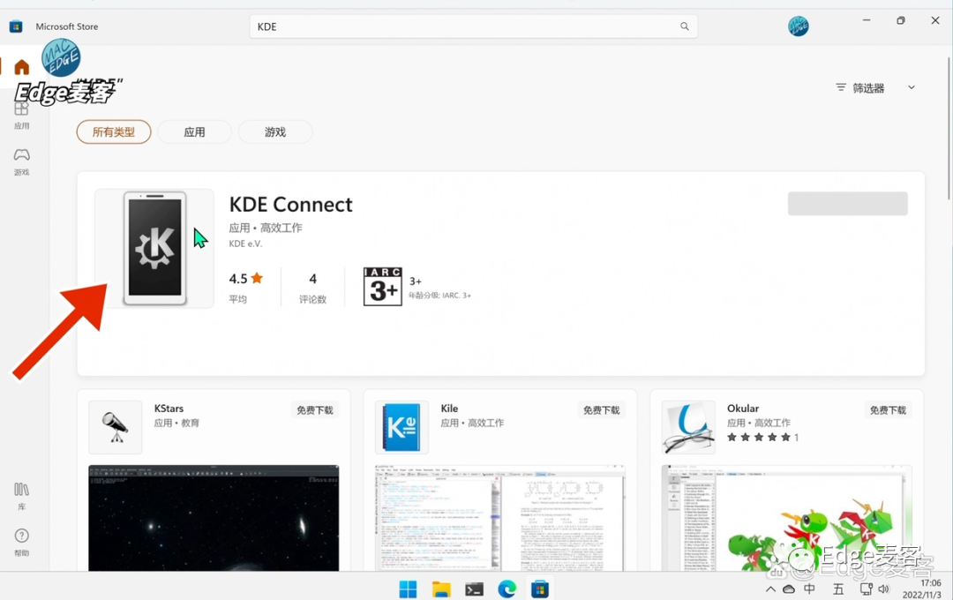Show hidden tray icons chevron

point(770,589)
